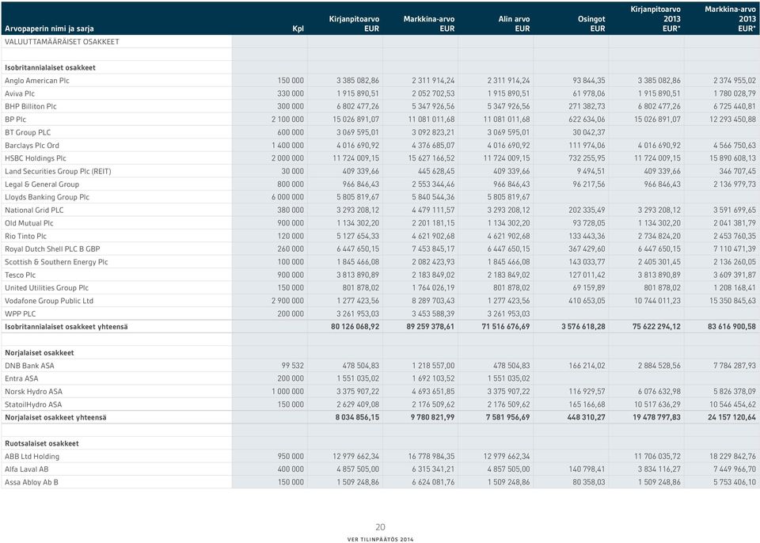Image resolution: width=760 pixels, height=543 pixels.
Task: Select the 'DNB Bank ASA' row name
Action: click(29, 366)
